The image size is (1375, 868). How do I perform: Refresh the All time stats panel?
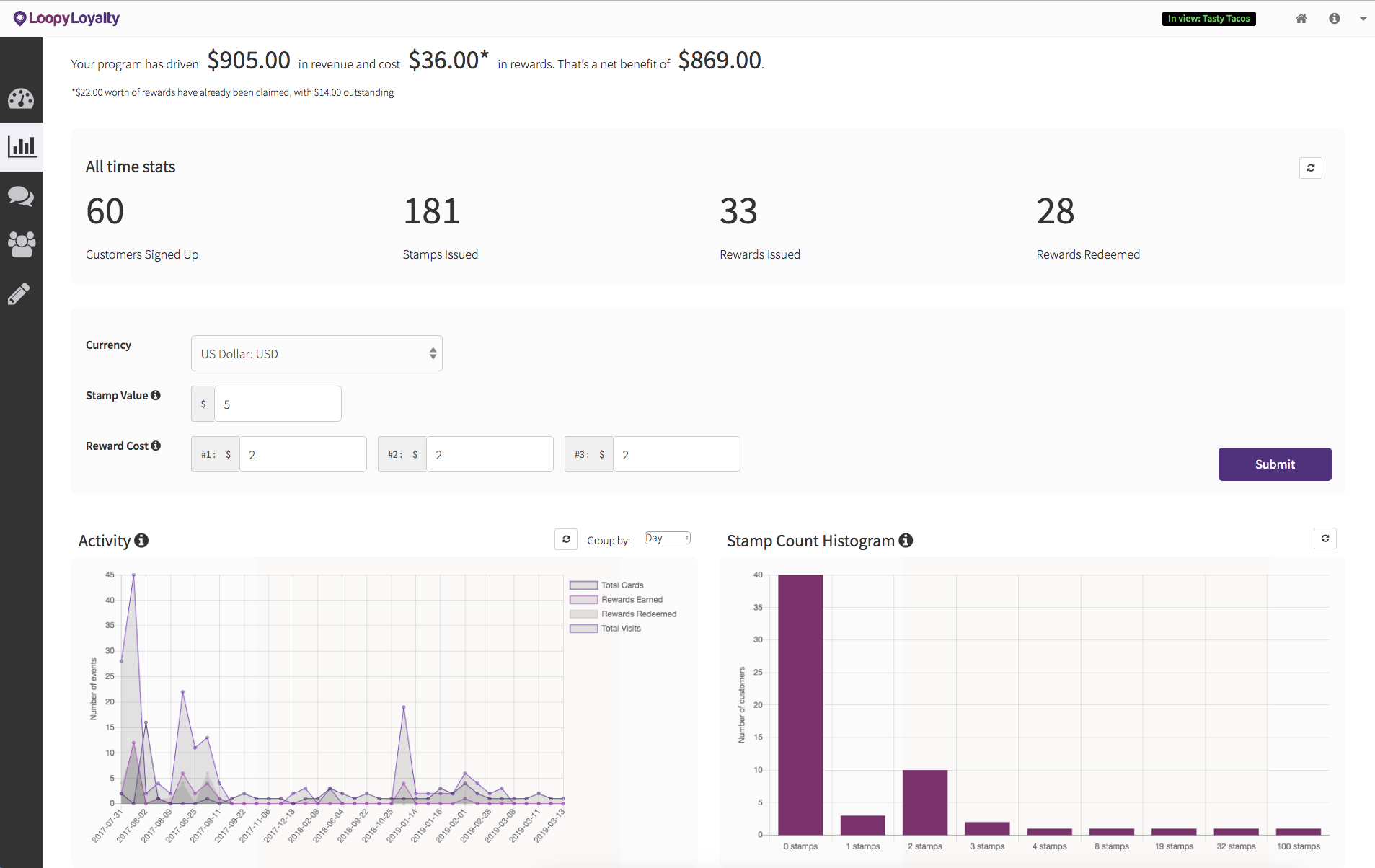(1311, 167)
